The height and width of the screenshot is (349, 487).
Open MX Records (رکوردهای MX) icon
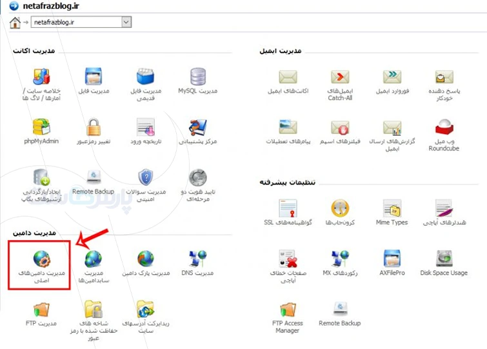(340, 259)
